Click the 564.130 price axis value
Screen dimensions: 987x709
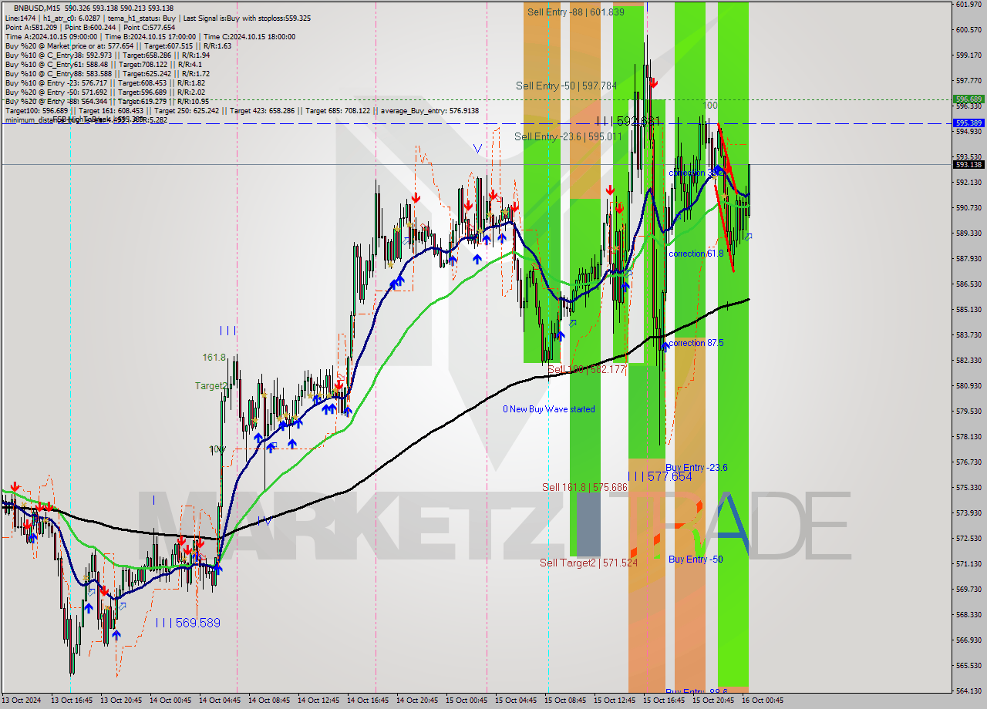[968, 691]
